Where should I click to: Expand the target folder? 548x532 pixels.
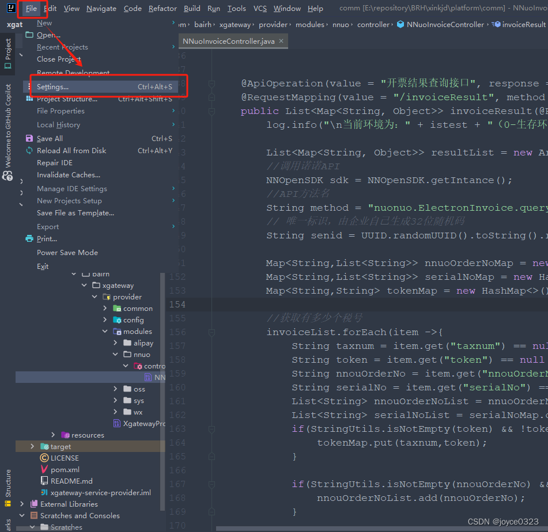coord(32,446)
